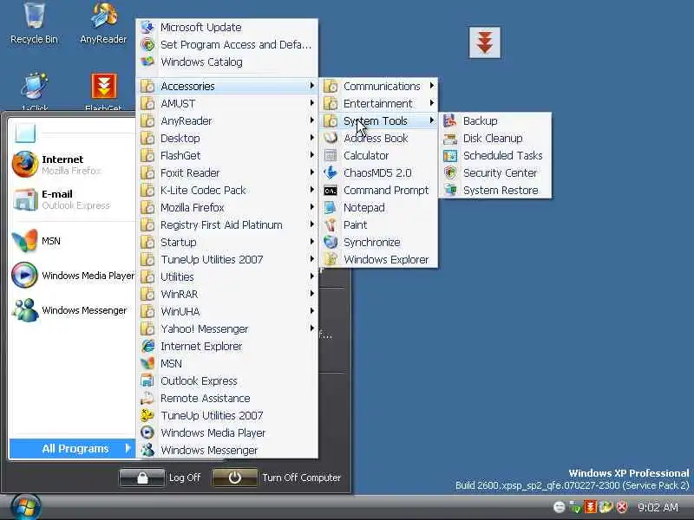Screen dimensions: 694x520
Task: Click Turn Off Computer button
Action: [x=277, y=478]
